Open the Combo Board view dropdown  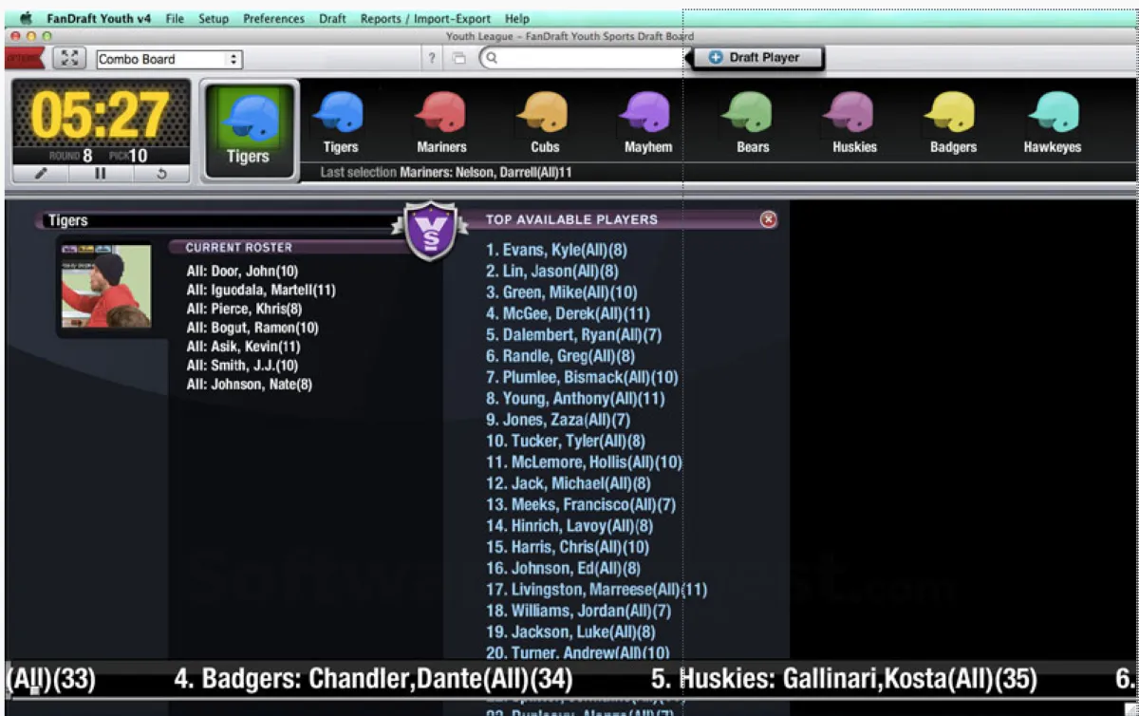coord(169,59)
